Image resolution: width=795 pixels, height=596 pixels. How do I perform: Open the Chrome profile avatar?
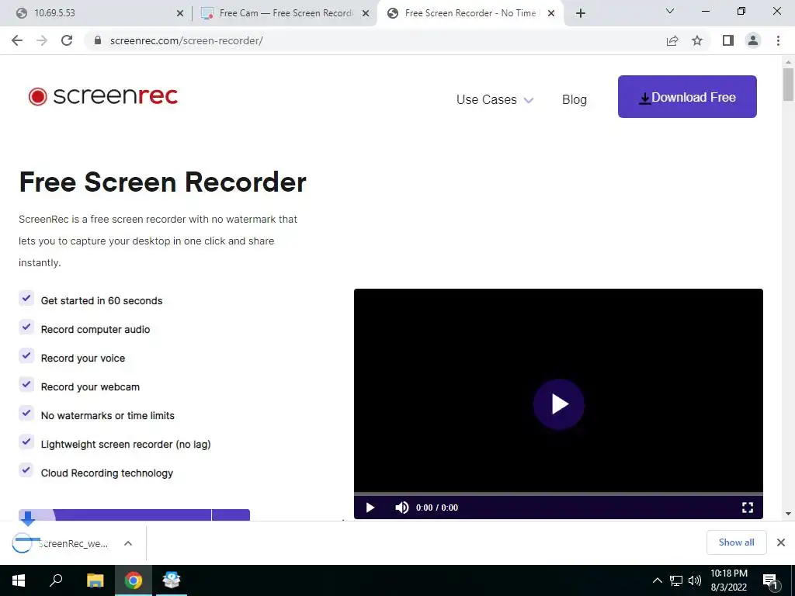tap(753, 40)
